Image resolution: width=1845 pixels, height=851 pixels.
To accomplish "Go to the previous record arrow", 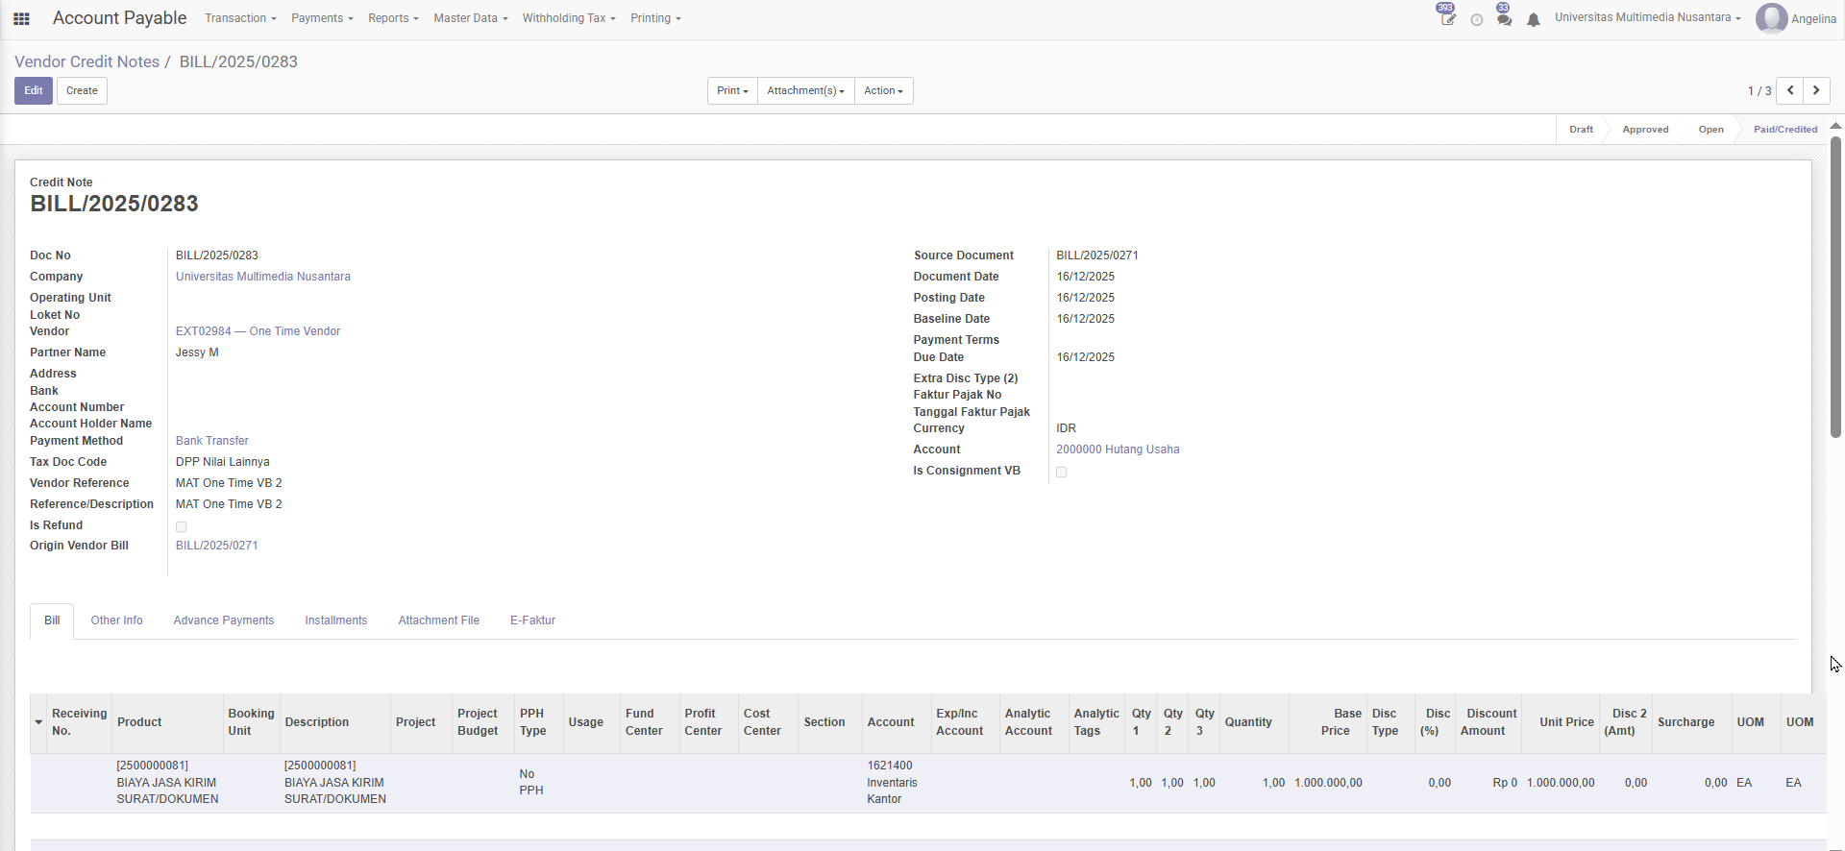I will click(x=1789, y=90).
